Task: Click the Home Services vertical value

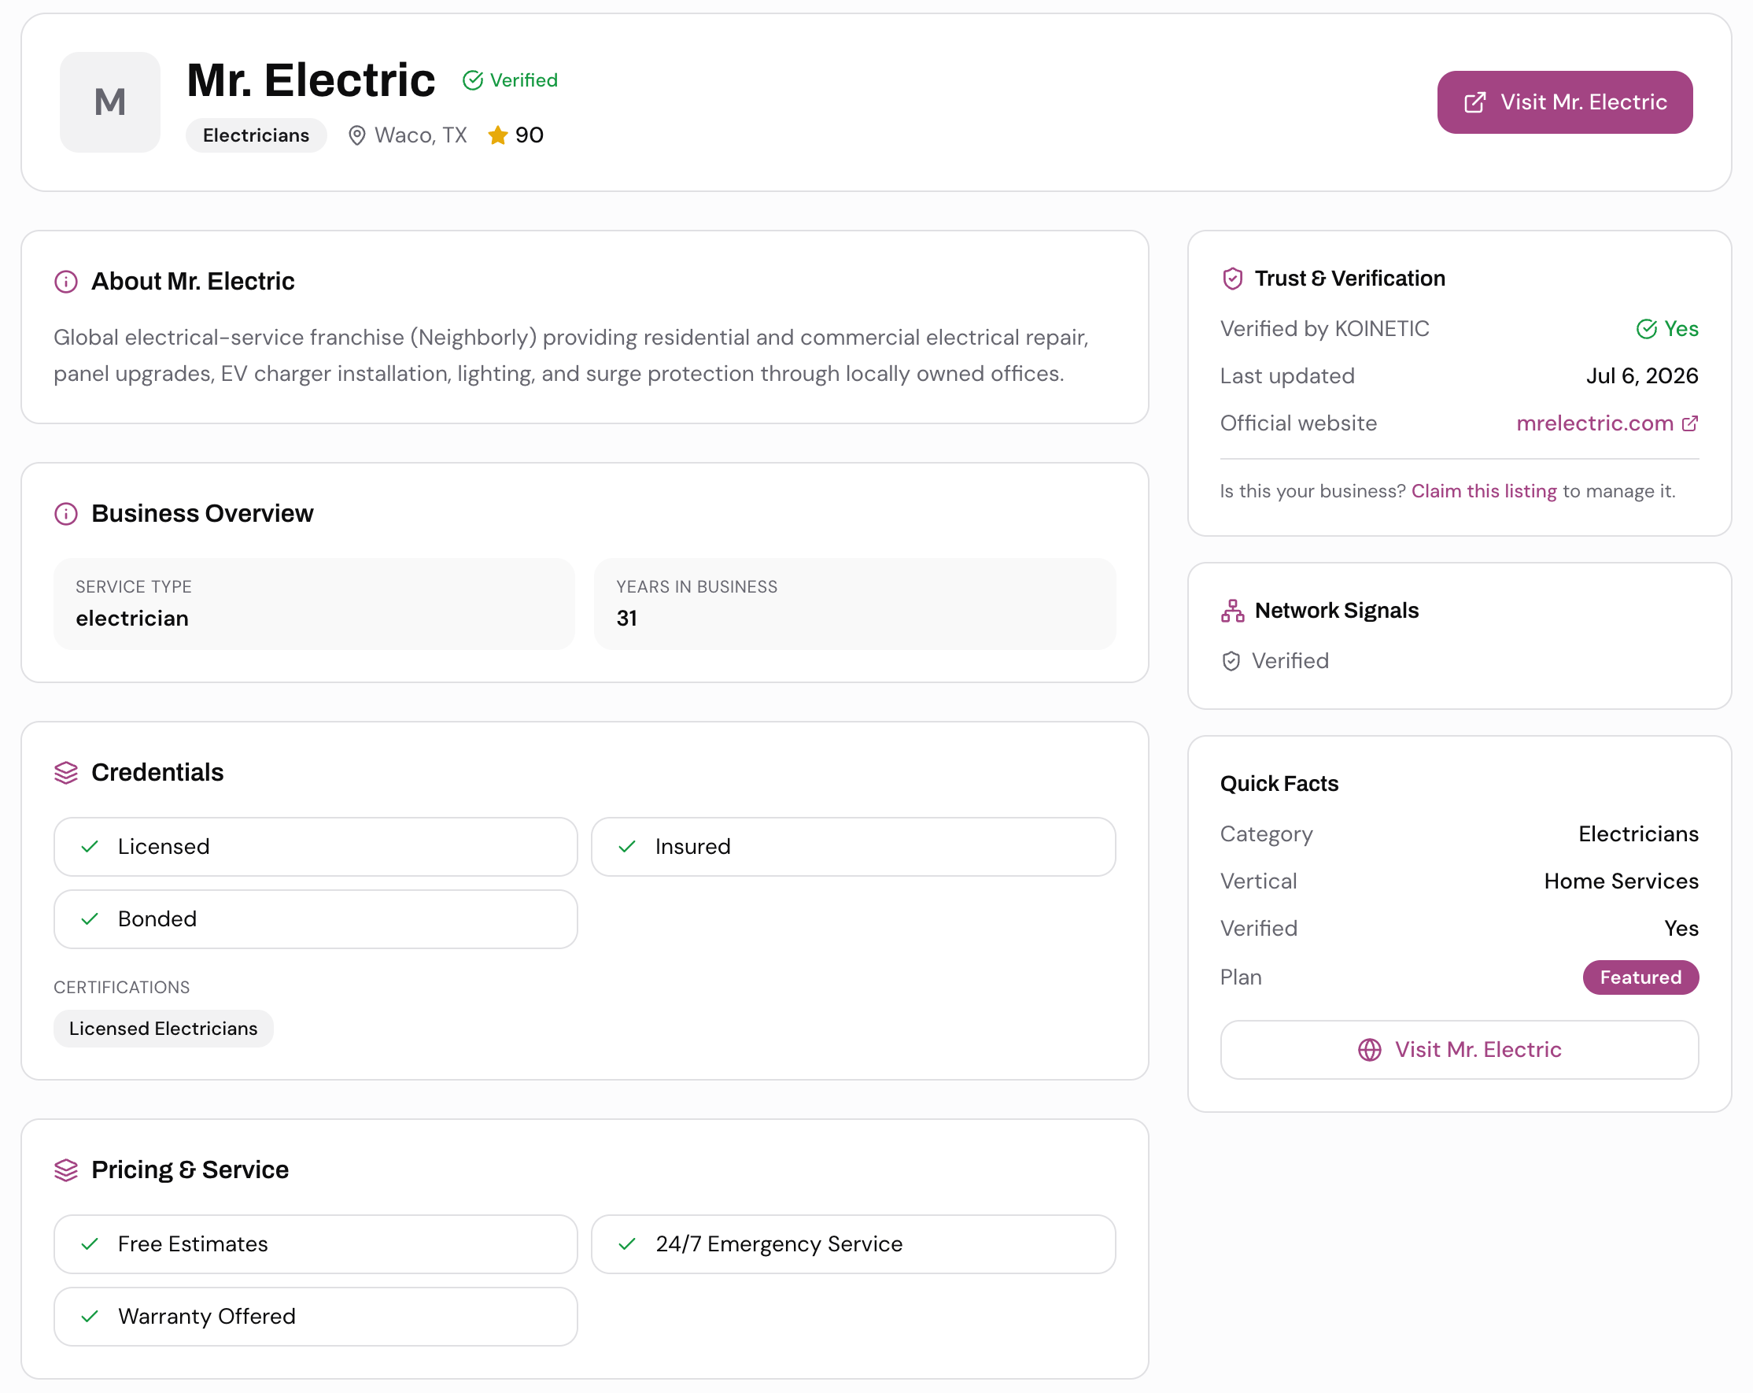Action: (x=1621, y=881)
